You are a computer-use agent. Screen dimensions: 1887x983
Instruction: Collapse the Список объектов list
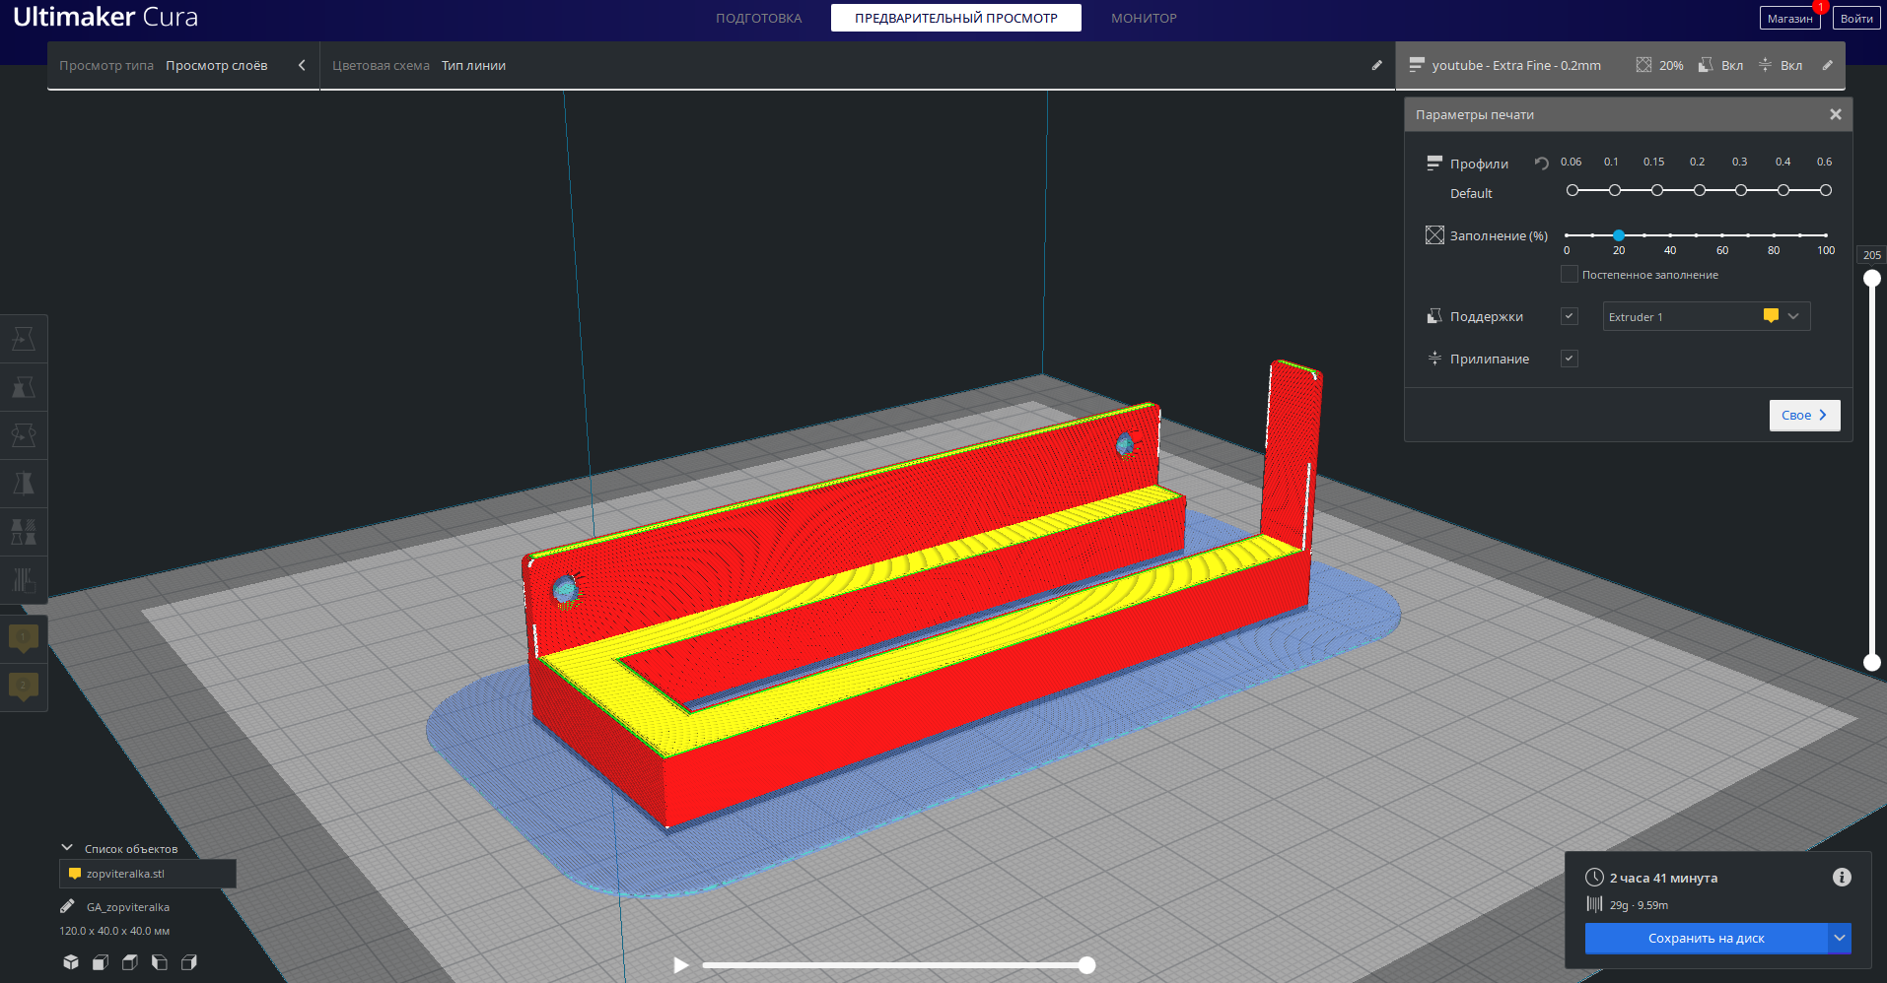tap(67, 848)
